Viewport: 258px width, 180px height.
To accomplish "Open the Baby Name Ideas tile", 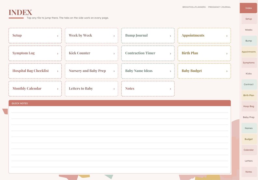I will click(x=148, y=71).
